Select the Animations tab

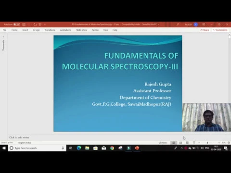coord(65,30)
